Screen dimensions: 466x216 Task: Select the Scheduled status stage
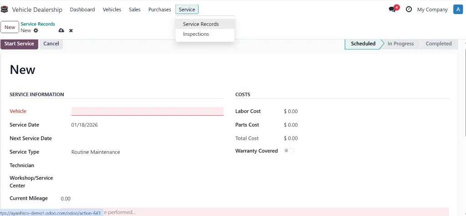(363, 44)
